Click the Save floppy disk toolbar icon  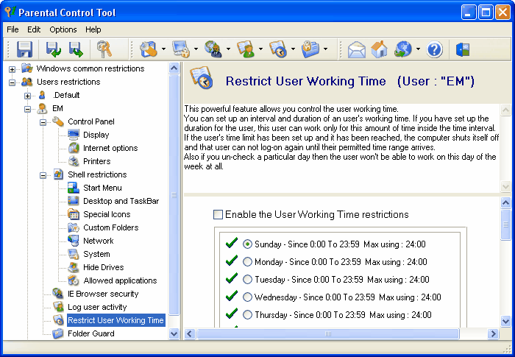[x=24, y=49]
